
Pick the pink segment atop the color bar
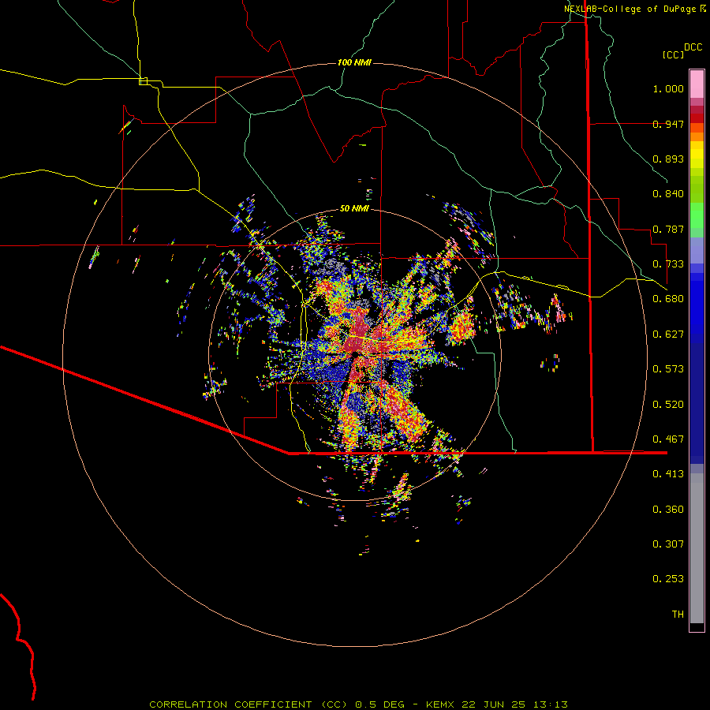tap(697, 84)
